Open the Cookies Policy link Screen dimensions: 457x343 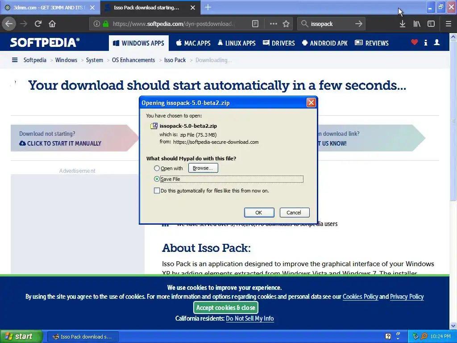[x=360, y=297]
